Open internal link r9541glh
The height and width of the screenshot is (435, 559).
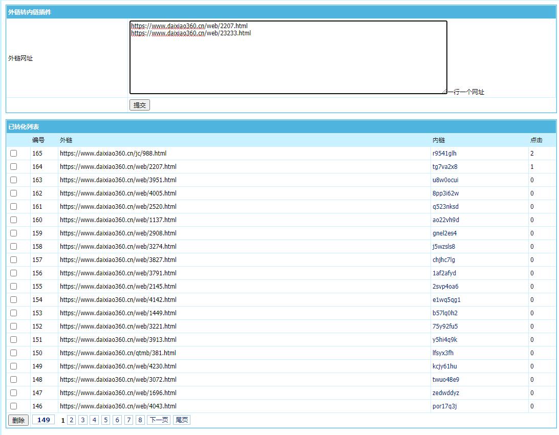[x=444, y=153]
